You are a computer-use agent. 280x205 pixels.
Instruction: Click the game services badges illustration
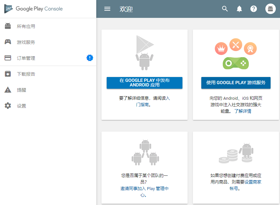point(236,54)
